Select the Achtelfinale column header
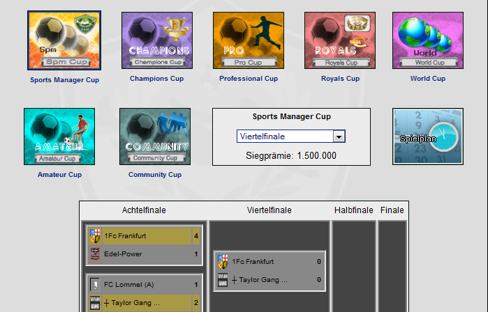Viewport: 488px width, 312px height. point(144,210)
